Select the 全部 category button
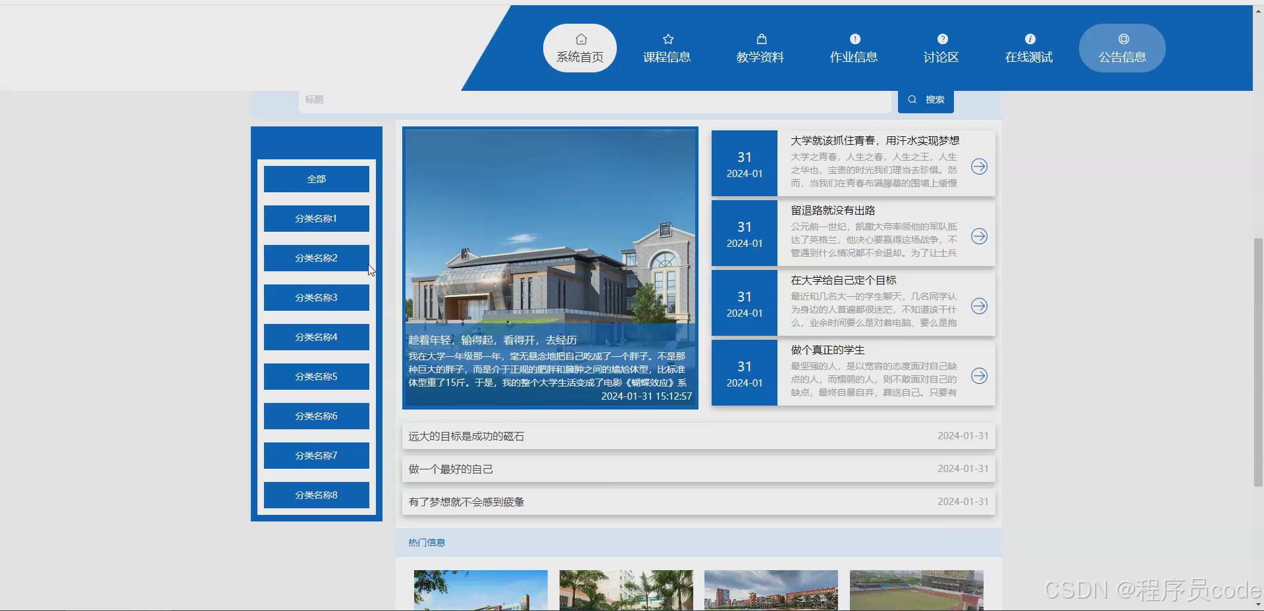The width and height of the screenshot is (1264, 611). pos(316,178)
